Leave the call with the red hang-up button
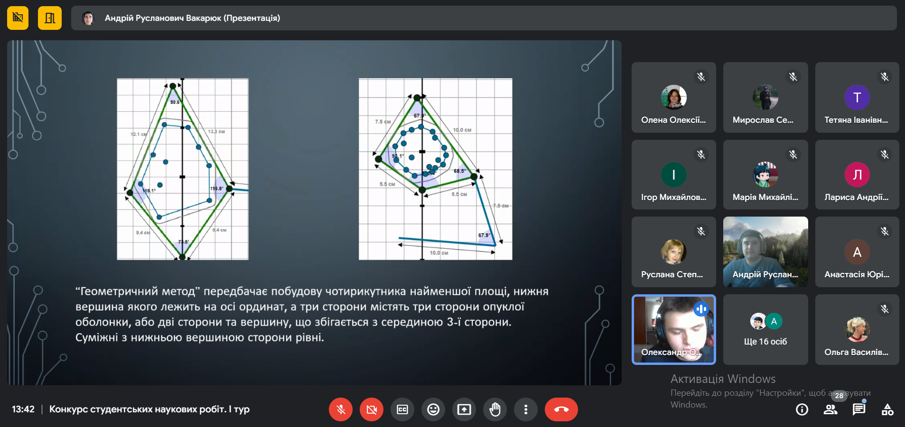The image size is (905, 427). (x=561, y=409)
